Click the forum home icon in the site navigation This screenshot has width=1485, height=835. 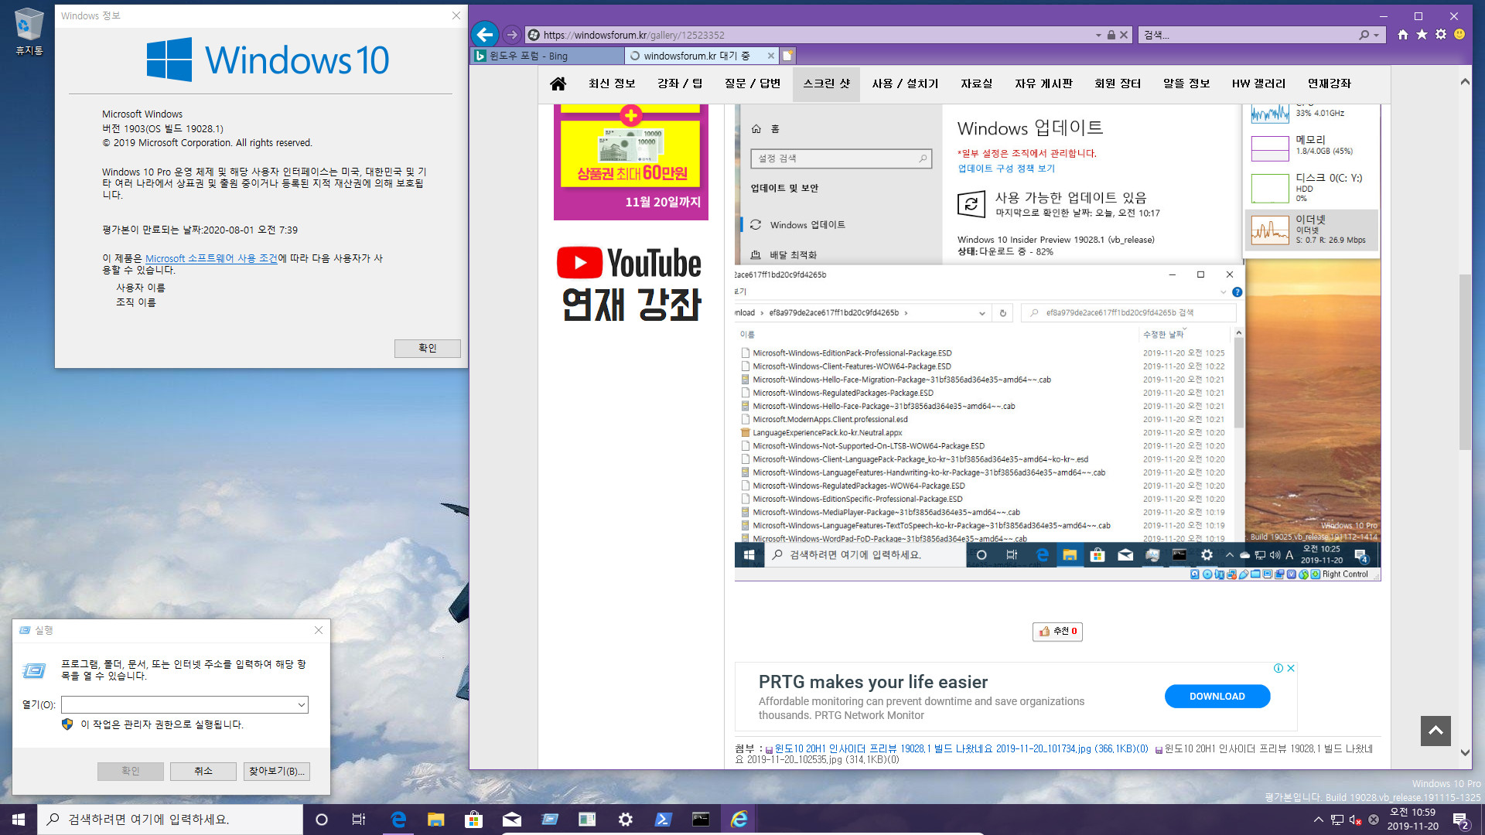pos(558,83)
